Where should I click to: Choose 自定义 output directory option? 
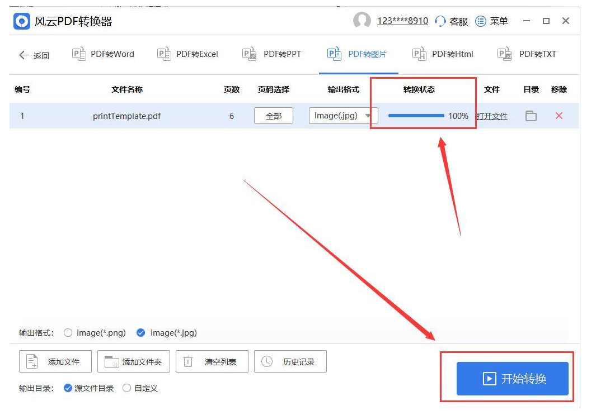click(x=127, y=388)
